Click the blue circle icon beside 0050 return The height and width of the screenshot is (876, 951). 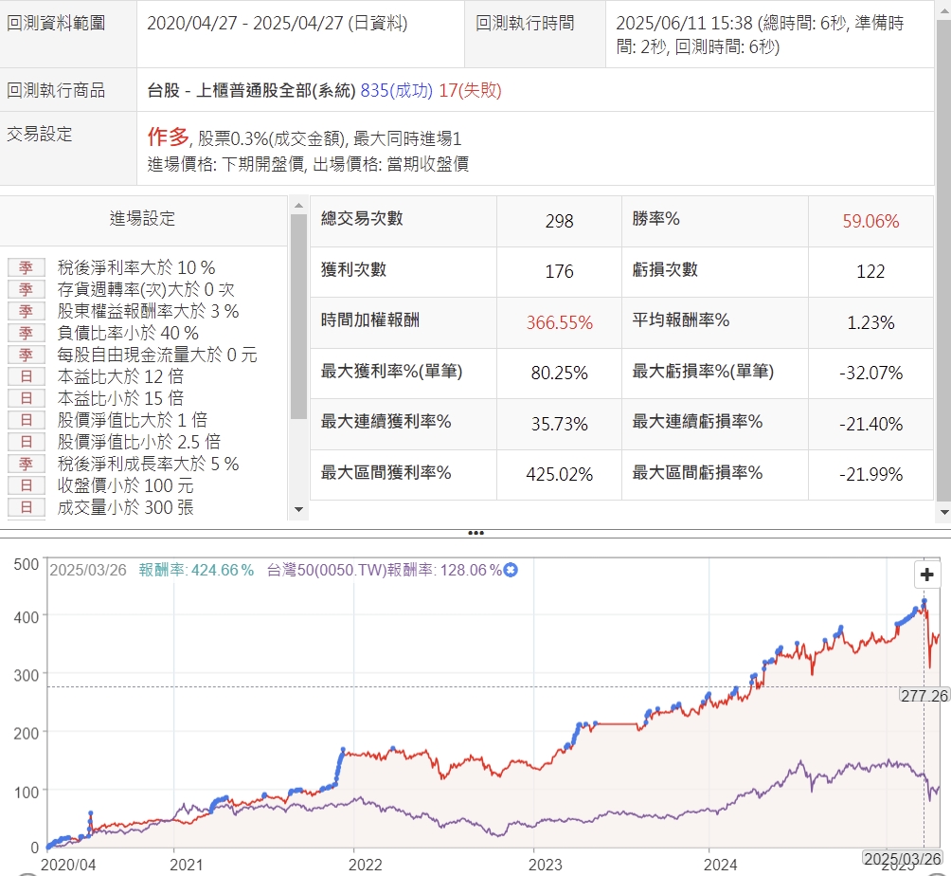[x=510, y=571]
